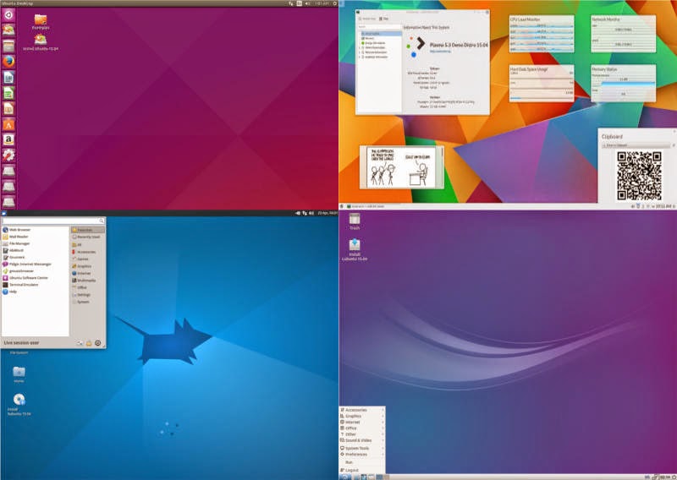Expand Sound & Video submenu in Lubuntu menu
Image resolution: width=677 pixels, height=480 pixels.
tap(362, 440)
